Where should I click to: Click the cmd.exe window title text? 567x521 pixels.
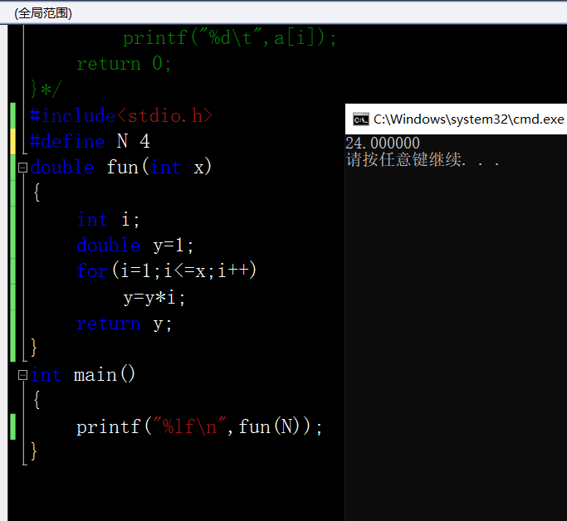pos(469,119)
